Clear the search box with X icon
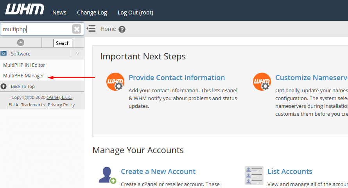Viewport: 348px width, 188px height. tap(77, 29)
